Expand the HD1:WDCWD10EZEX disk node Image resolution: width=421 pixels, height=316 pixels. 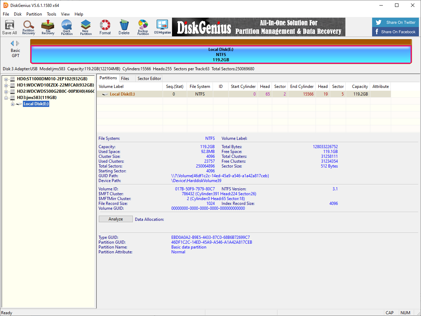[6, 85]
